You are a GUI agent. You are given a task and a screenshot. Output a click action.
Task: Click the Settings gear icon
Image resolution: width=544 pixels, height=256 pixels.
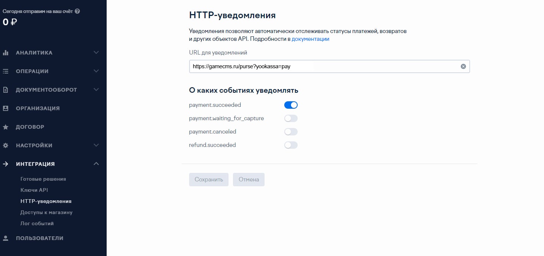coord(6,145)
